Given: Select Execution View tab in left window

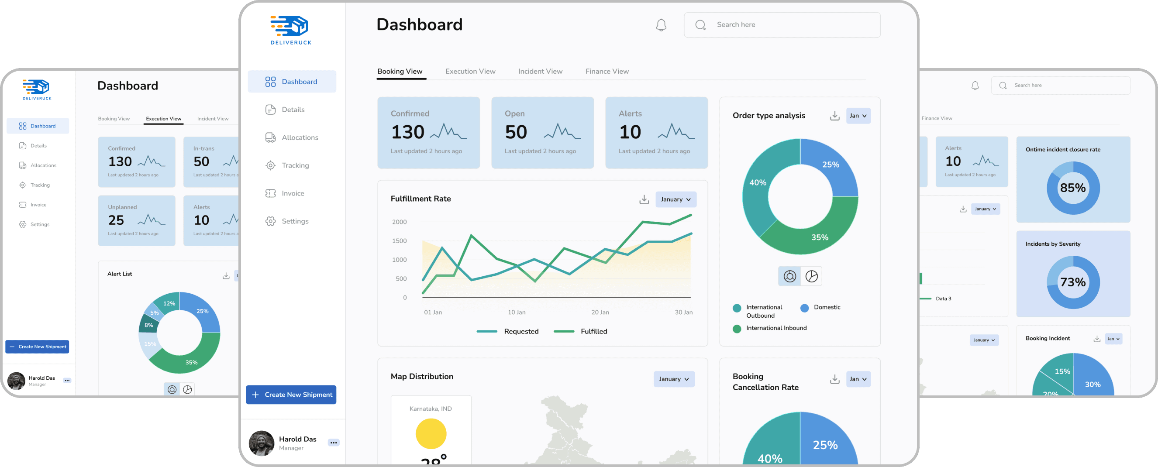Looking at the screenshot, I should coord(164,119).
